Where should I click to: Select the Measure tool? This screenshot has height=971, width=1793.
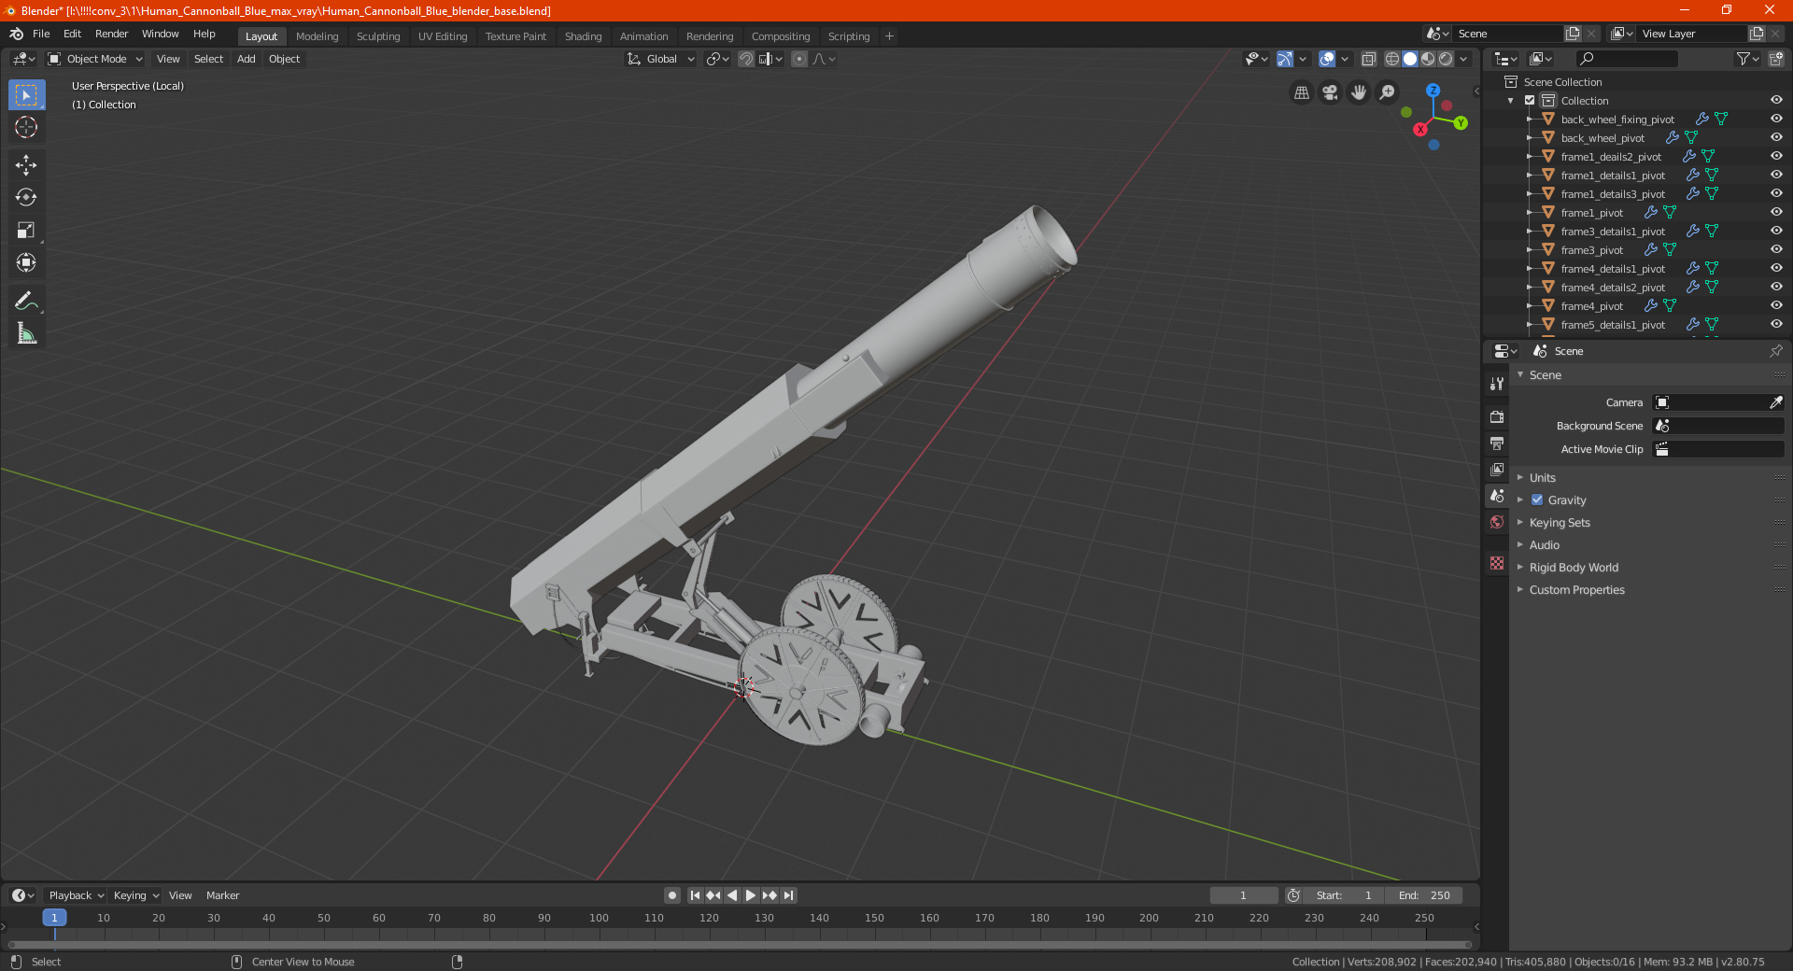point(26,333)
